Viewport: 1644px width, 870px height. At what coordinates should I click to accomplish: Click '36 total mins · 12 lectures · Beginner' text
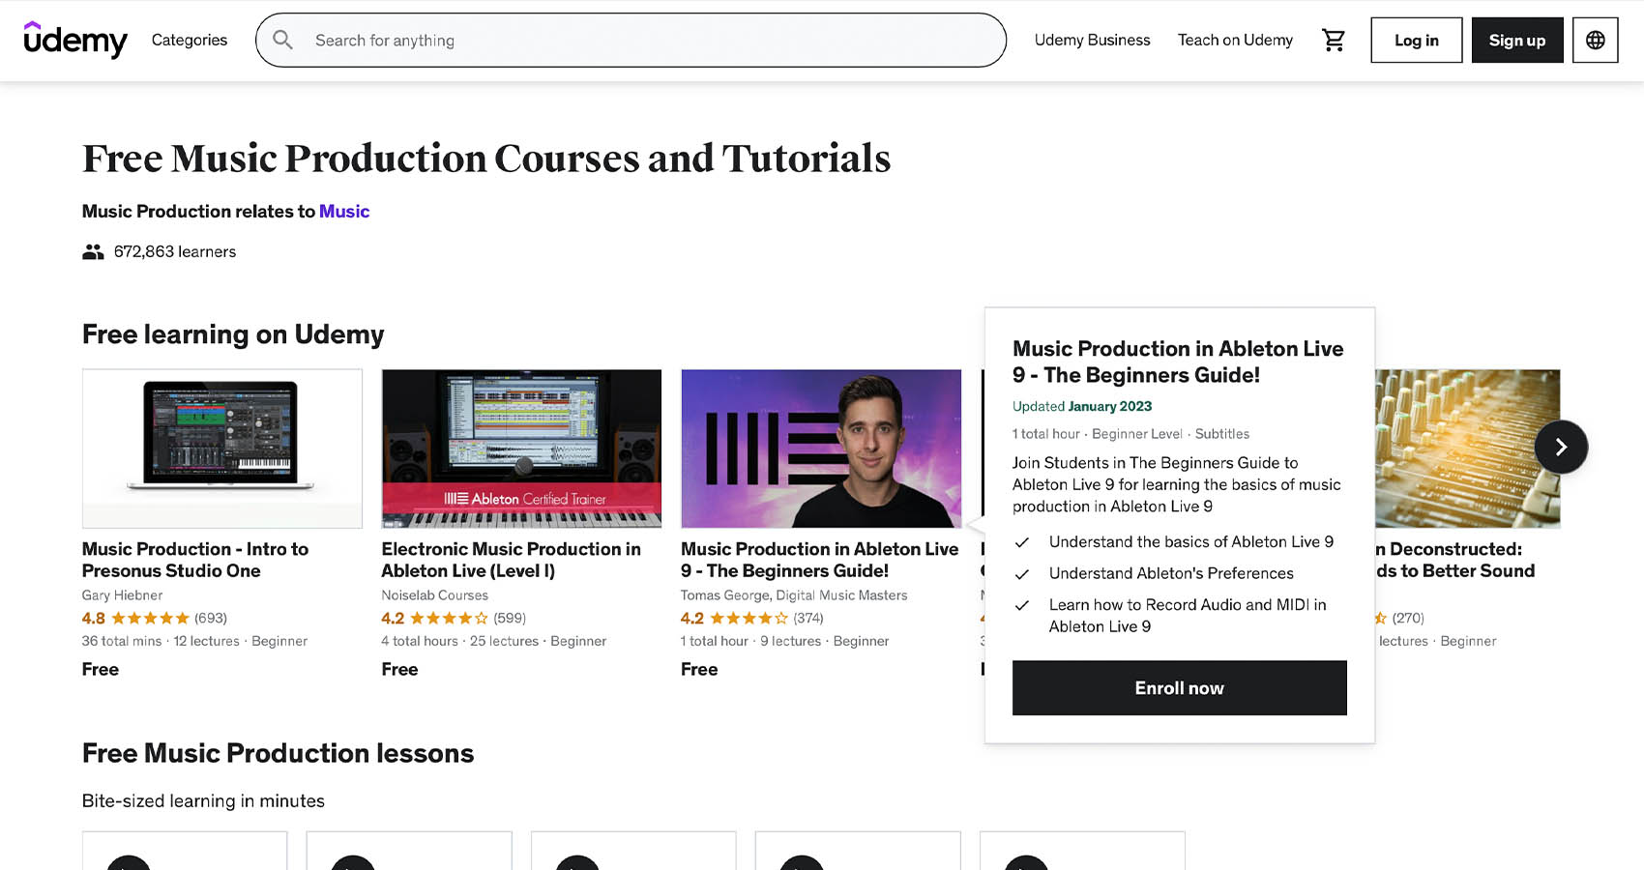pos(194,641)
